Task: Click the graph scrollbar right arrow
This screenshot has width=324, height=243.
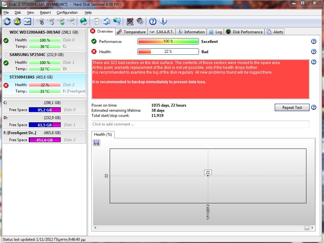Action: click(x=312, y=228)
